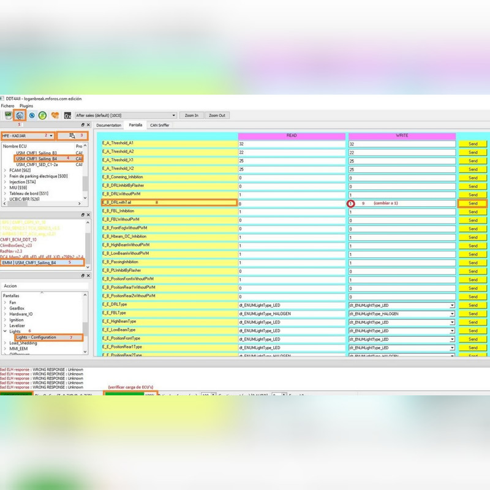Click the blue circular arrow toolbar icon

[32, 115]
